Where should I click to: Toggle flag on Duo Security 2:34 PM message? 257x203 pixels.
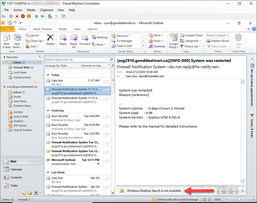coord(107,135)
